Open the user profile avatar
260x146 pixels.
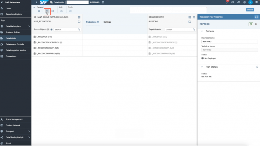click(x=251, y=2)
